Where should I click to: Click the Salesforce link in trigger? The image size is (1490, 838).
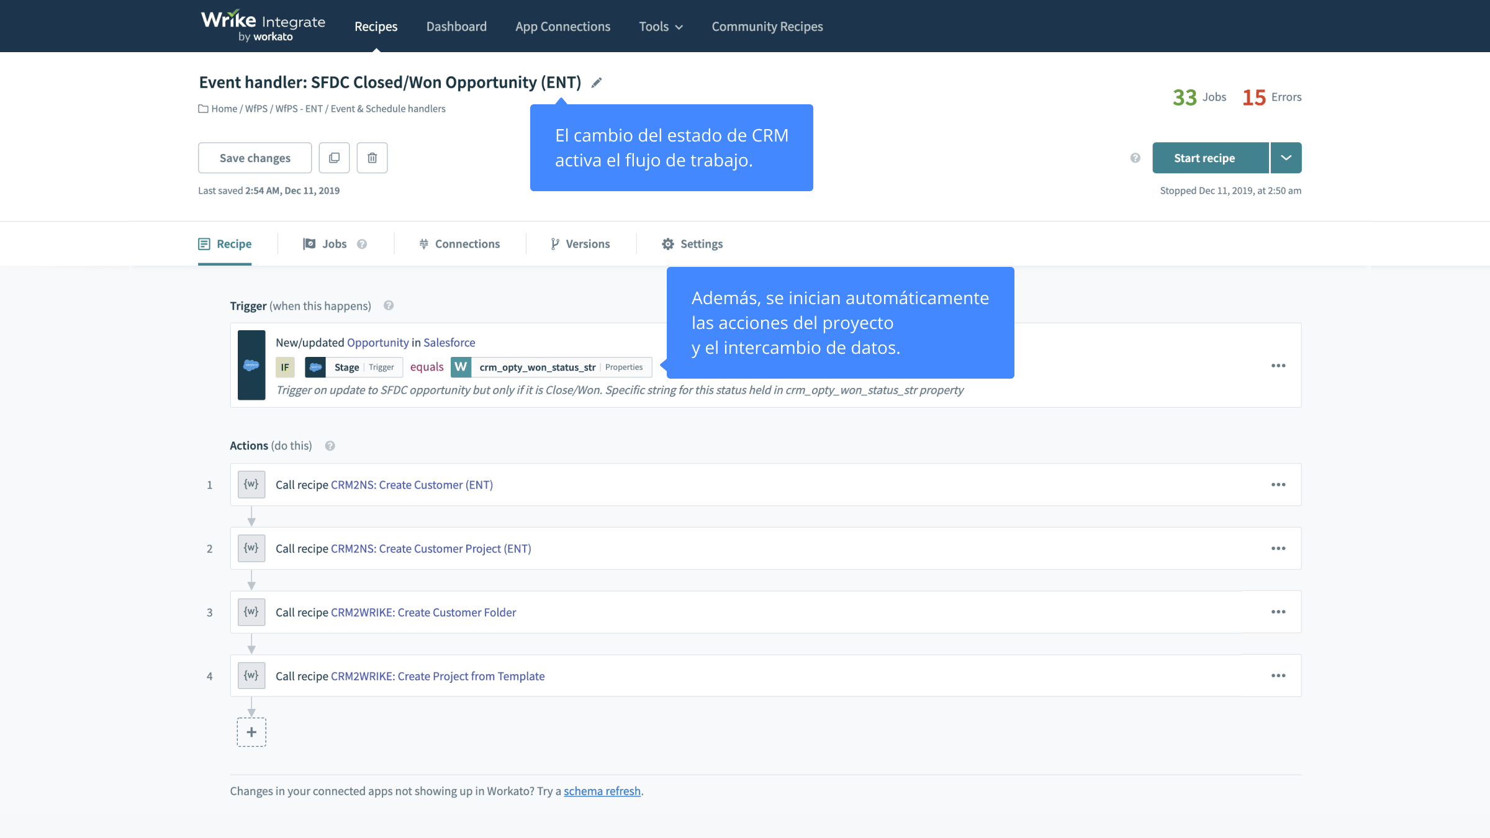click(449, 343)
